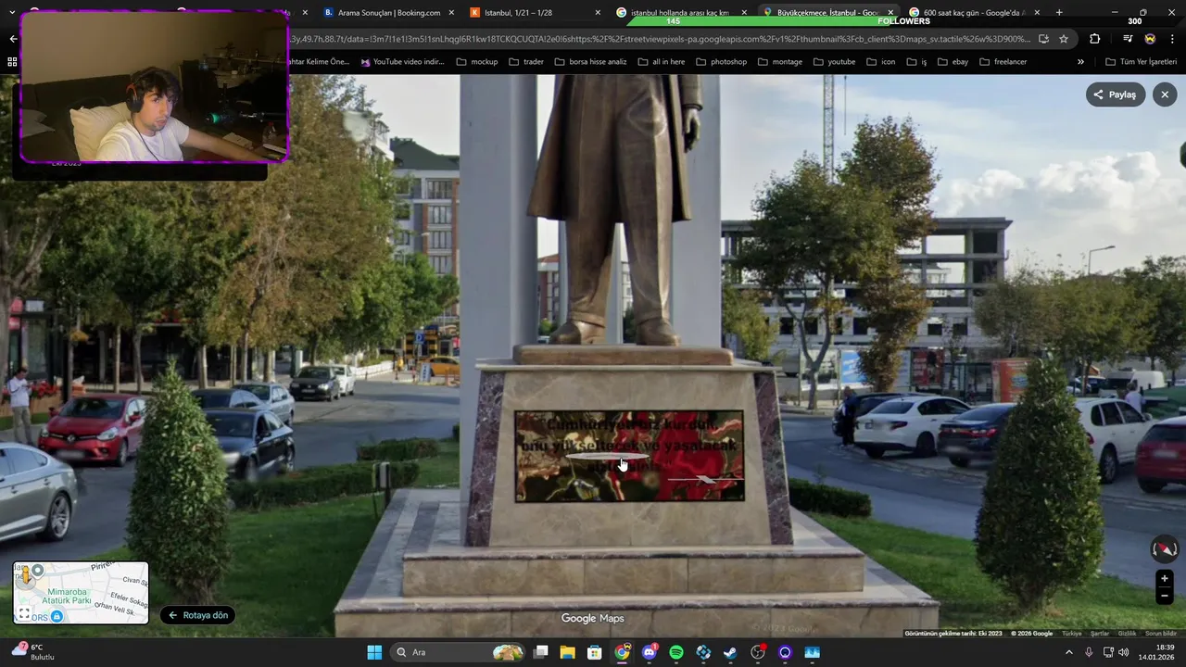Switch to the 600 saat kaç gün tab
1186x667 pixels.
[x=975, y=13]
